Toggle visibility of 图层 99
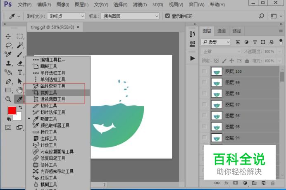 [x=205, y=82]
